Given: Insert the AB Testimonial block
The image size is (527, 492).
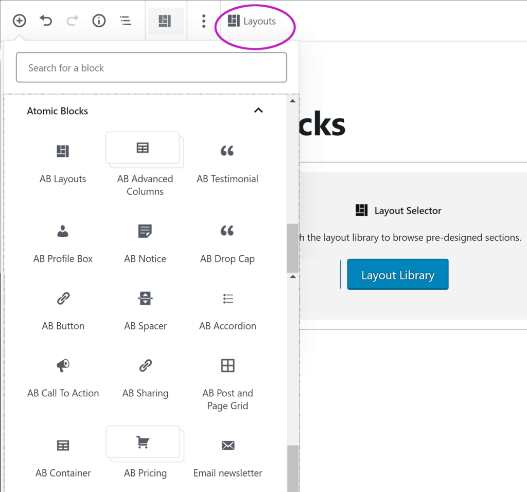Looking at the screenshot, I should point(227,165).
